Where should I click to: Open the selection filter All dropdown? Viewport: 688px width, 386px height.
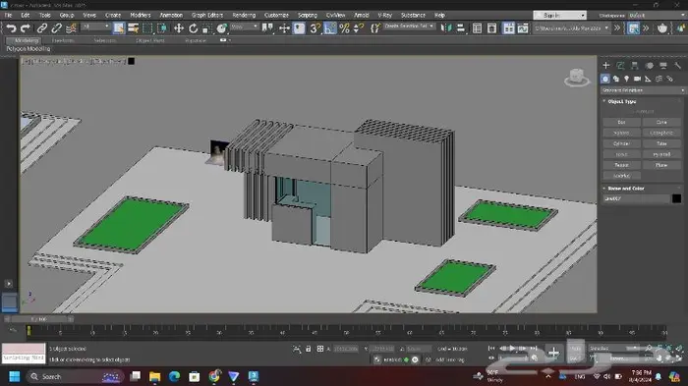click(x=95, y=28)
